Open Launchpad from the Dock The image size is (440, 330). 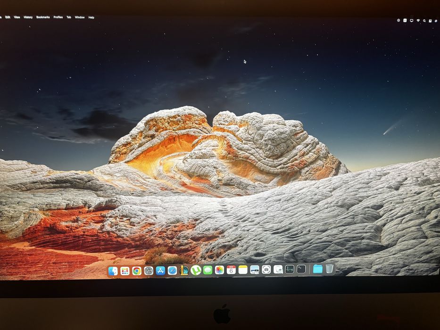[125, 271]
